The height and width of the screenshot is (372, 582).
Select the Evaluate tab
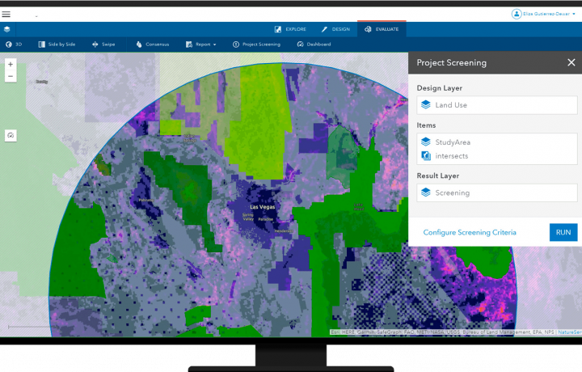click(x=382, y=29)
